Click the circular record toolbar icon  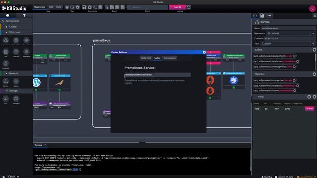pyautogui.click(x=90, y=7)
